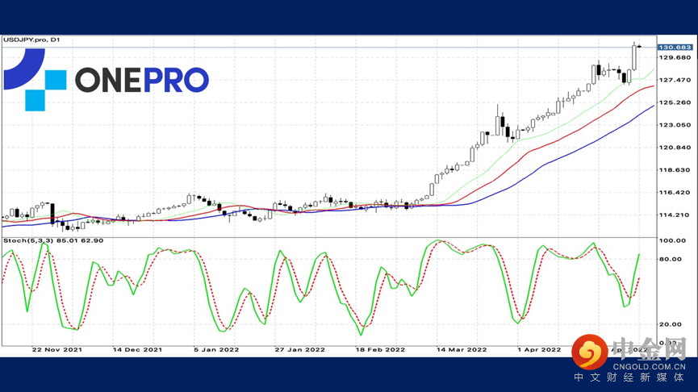698x392 pixels.
Task: Select the 1 Apr 2022 date marker
Action: point(539,350)
